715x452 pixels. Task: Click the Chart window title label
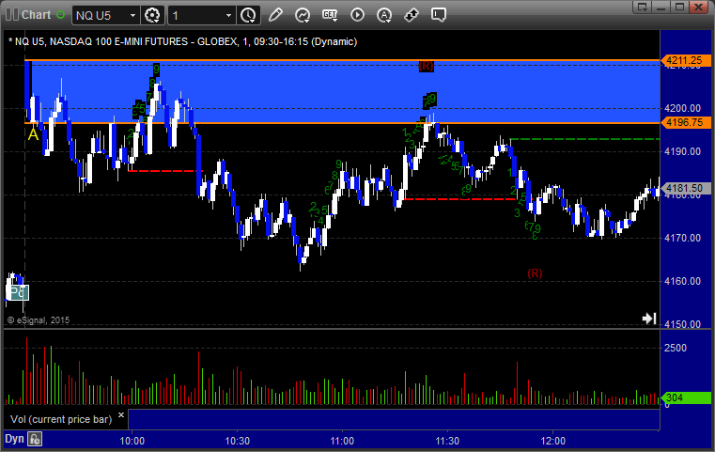click(x=36, y=15)
